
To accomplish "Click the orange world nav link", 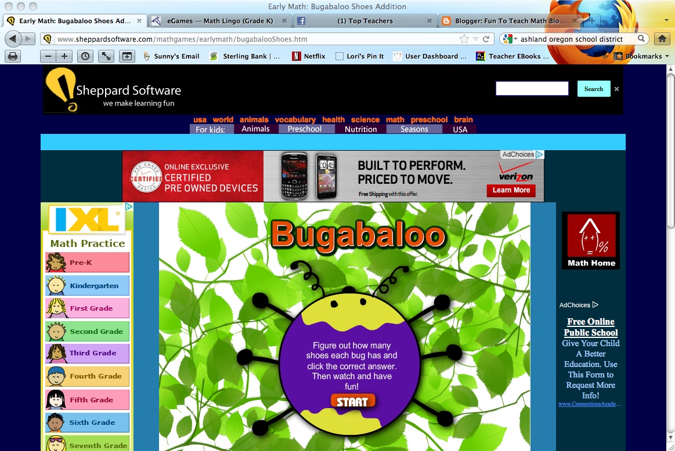I will tap(223, 119).
